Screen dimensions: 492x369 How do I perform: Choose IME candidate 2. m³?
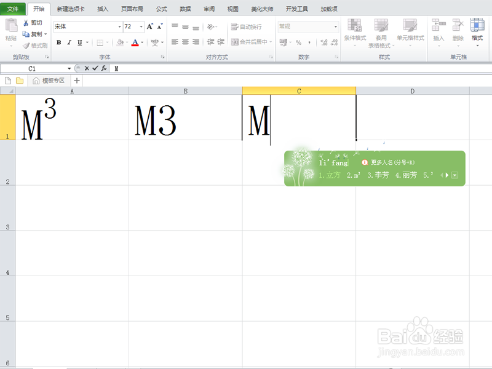click(x=353, y=175)
